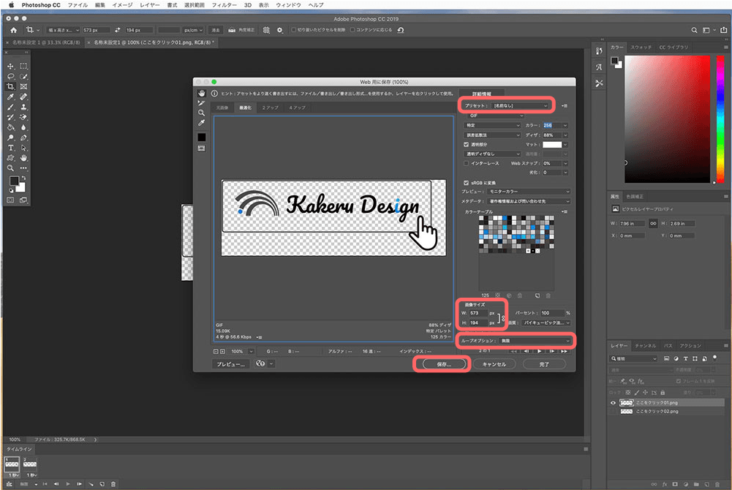The image size is (732, 490).
Task: Select the Crop tool in toolbar
Action: (10, 87)
